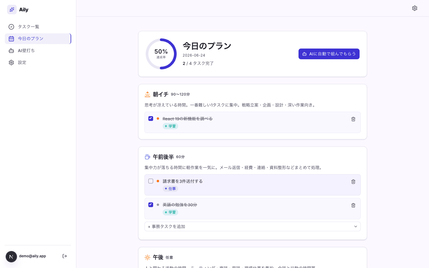Click the React 19の新機能を調べる task title
The height and width of the screenshot is (268, 429).
pos(188,119)
